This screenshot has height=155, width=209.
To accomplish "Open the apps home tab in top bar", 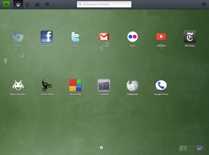I will tap(18, 5).
